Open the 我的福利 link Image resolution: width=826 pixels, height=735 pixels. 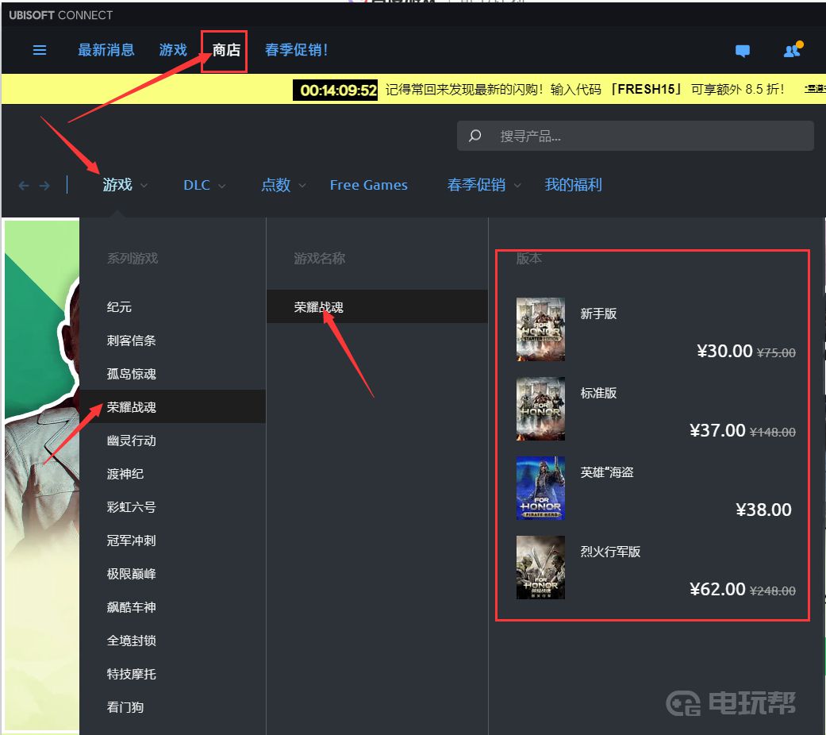click(x=573, y=185)
